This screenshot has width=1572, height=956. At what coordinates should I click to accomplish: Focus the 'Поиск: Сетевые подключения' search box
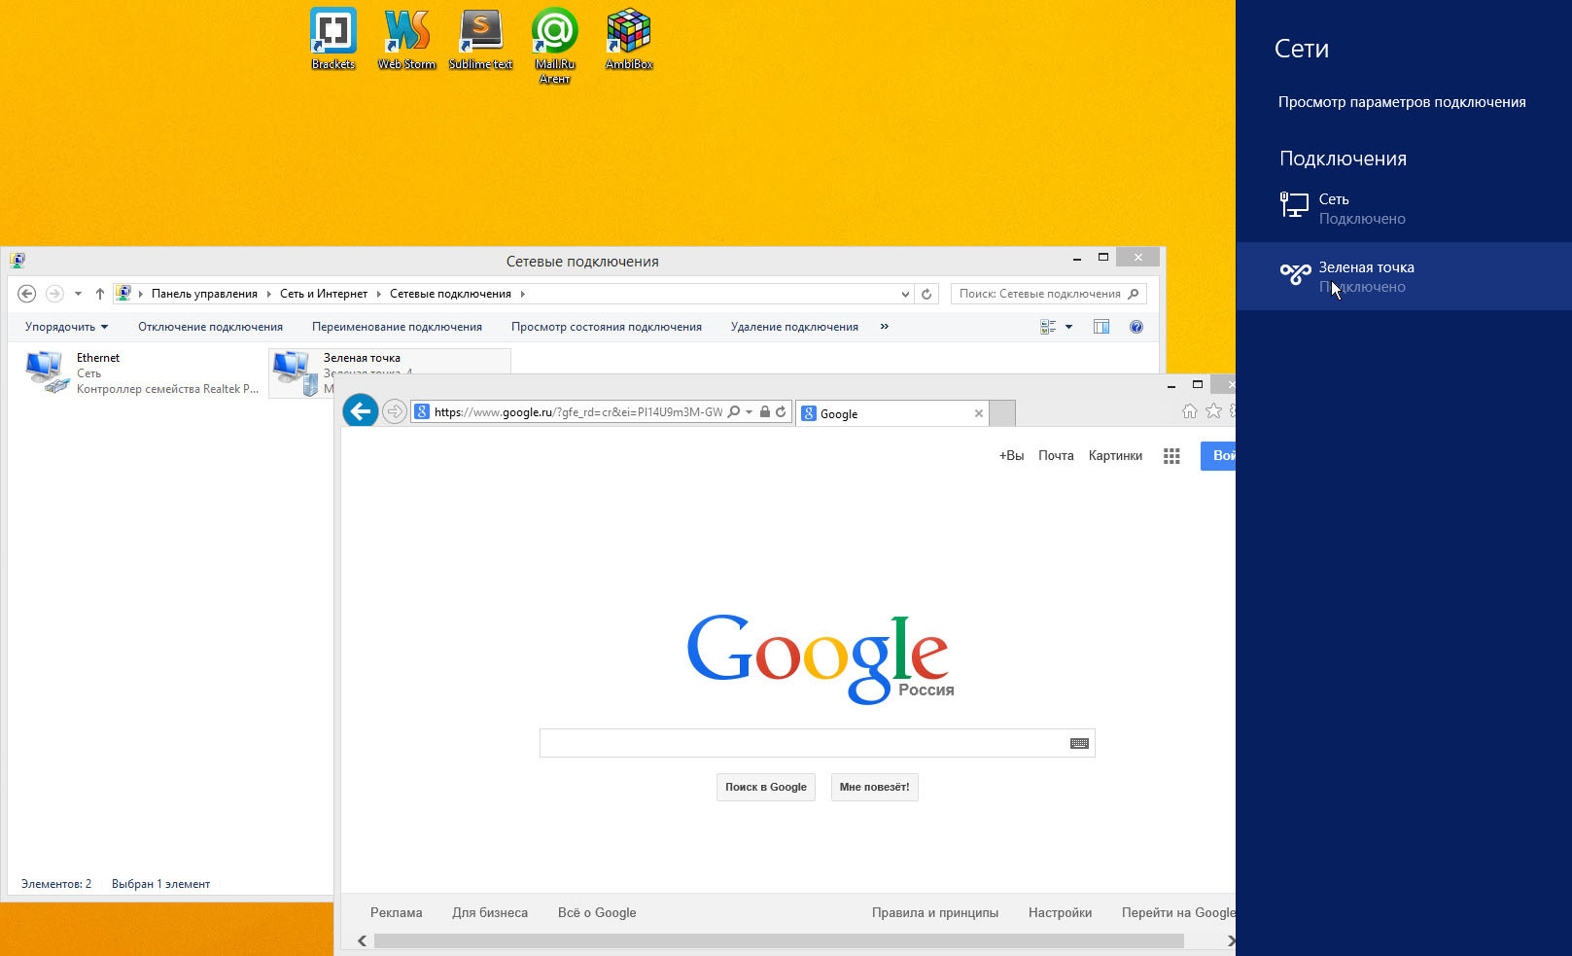[x=1048, y=294]
